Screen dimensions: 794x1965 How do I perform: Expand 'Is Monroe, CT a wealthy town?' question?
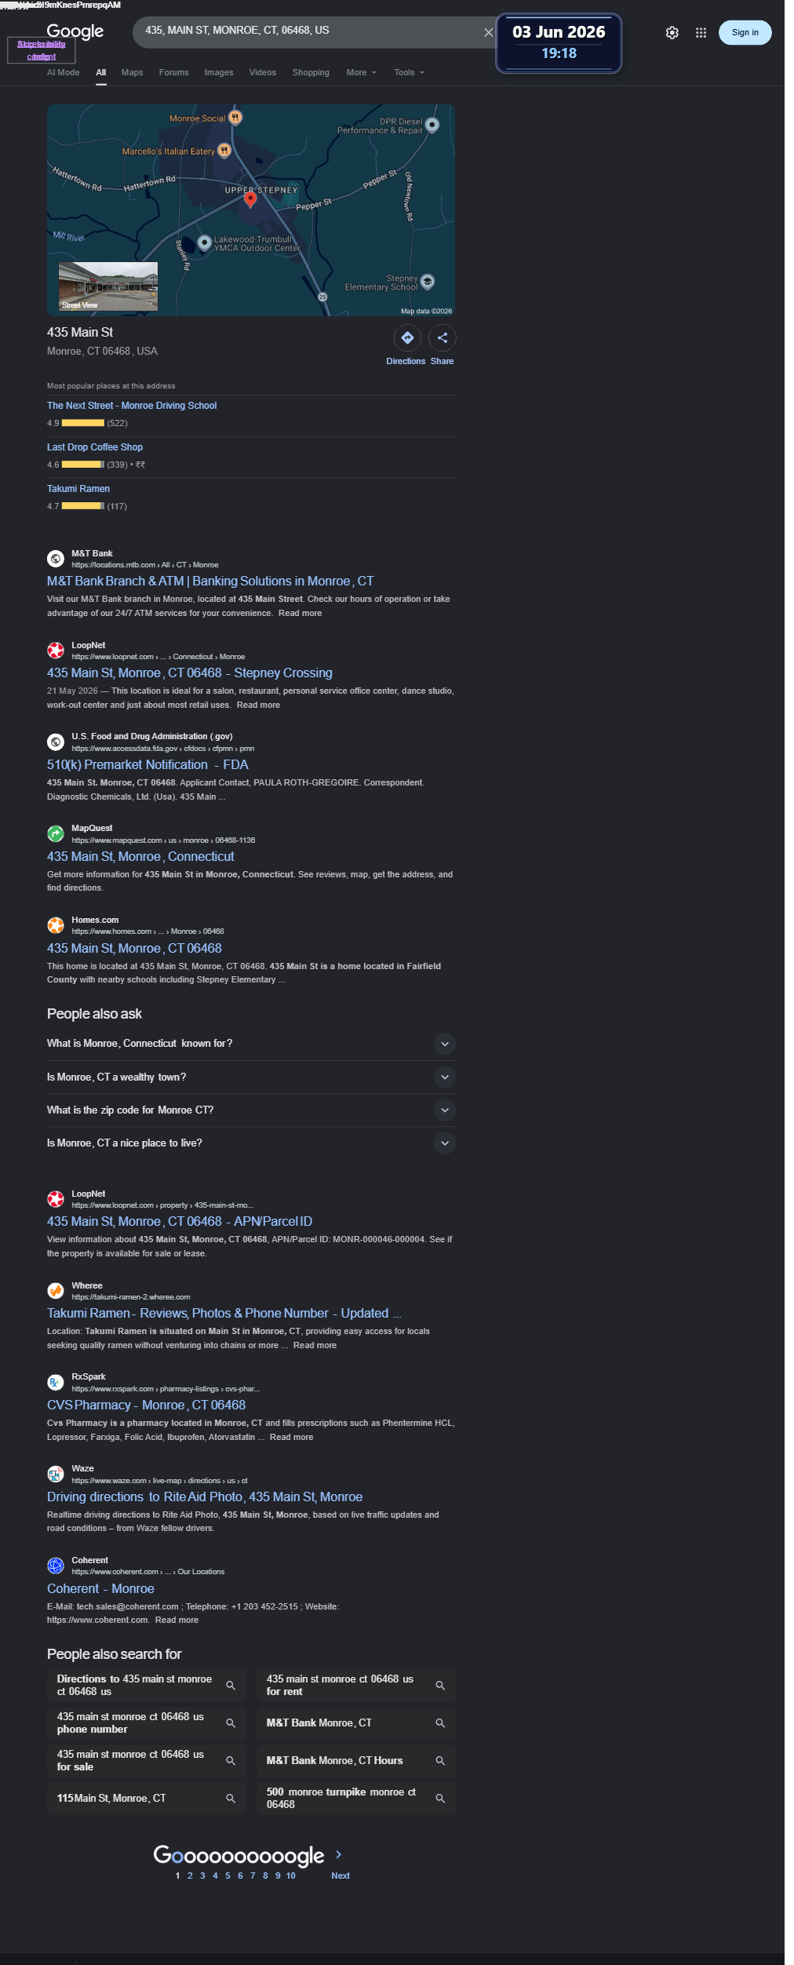click(251, 1077)
